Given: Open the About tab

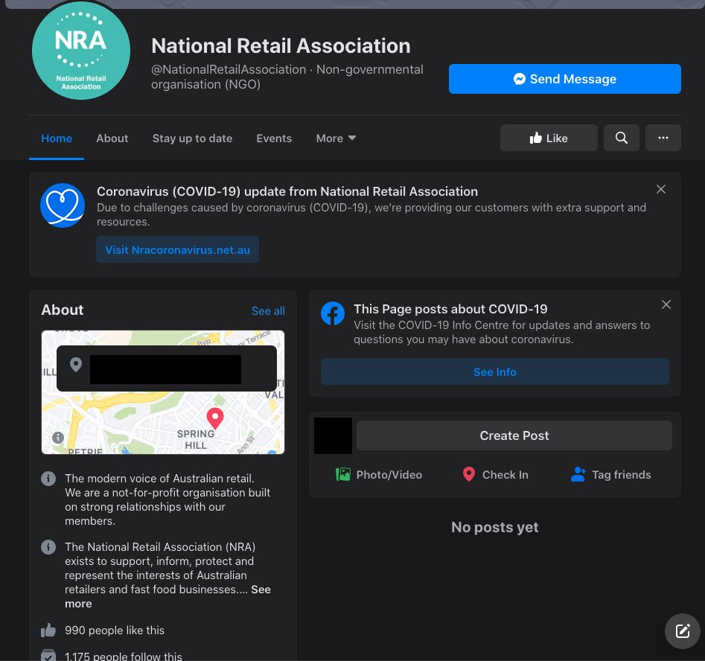Looking at the screenshot, I should (112, 138).
